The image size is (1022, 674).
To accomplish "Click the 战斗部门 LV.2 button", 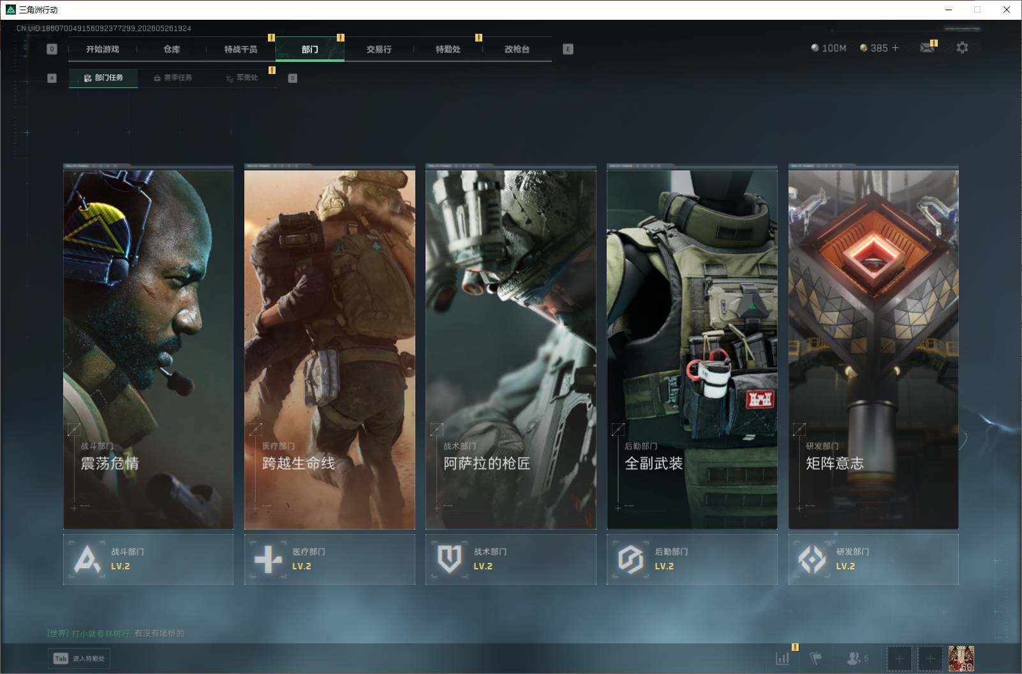I will pos(148,559).
